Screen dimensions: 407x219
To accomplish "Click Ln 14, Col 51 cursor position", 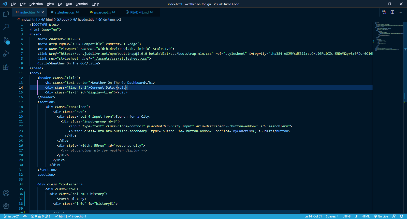I will pos(313,216).
